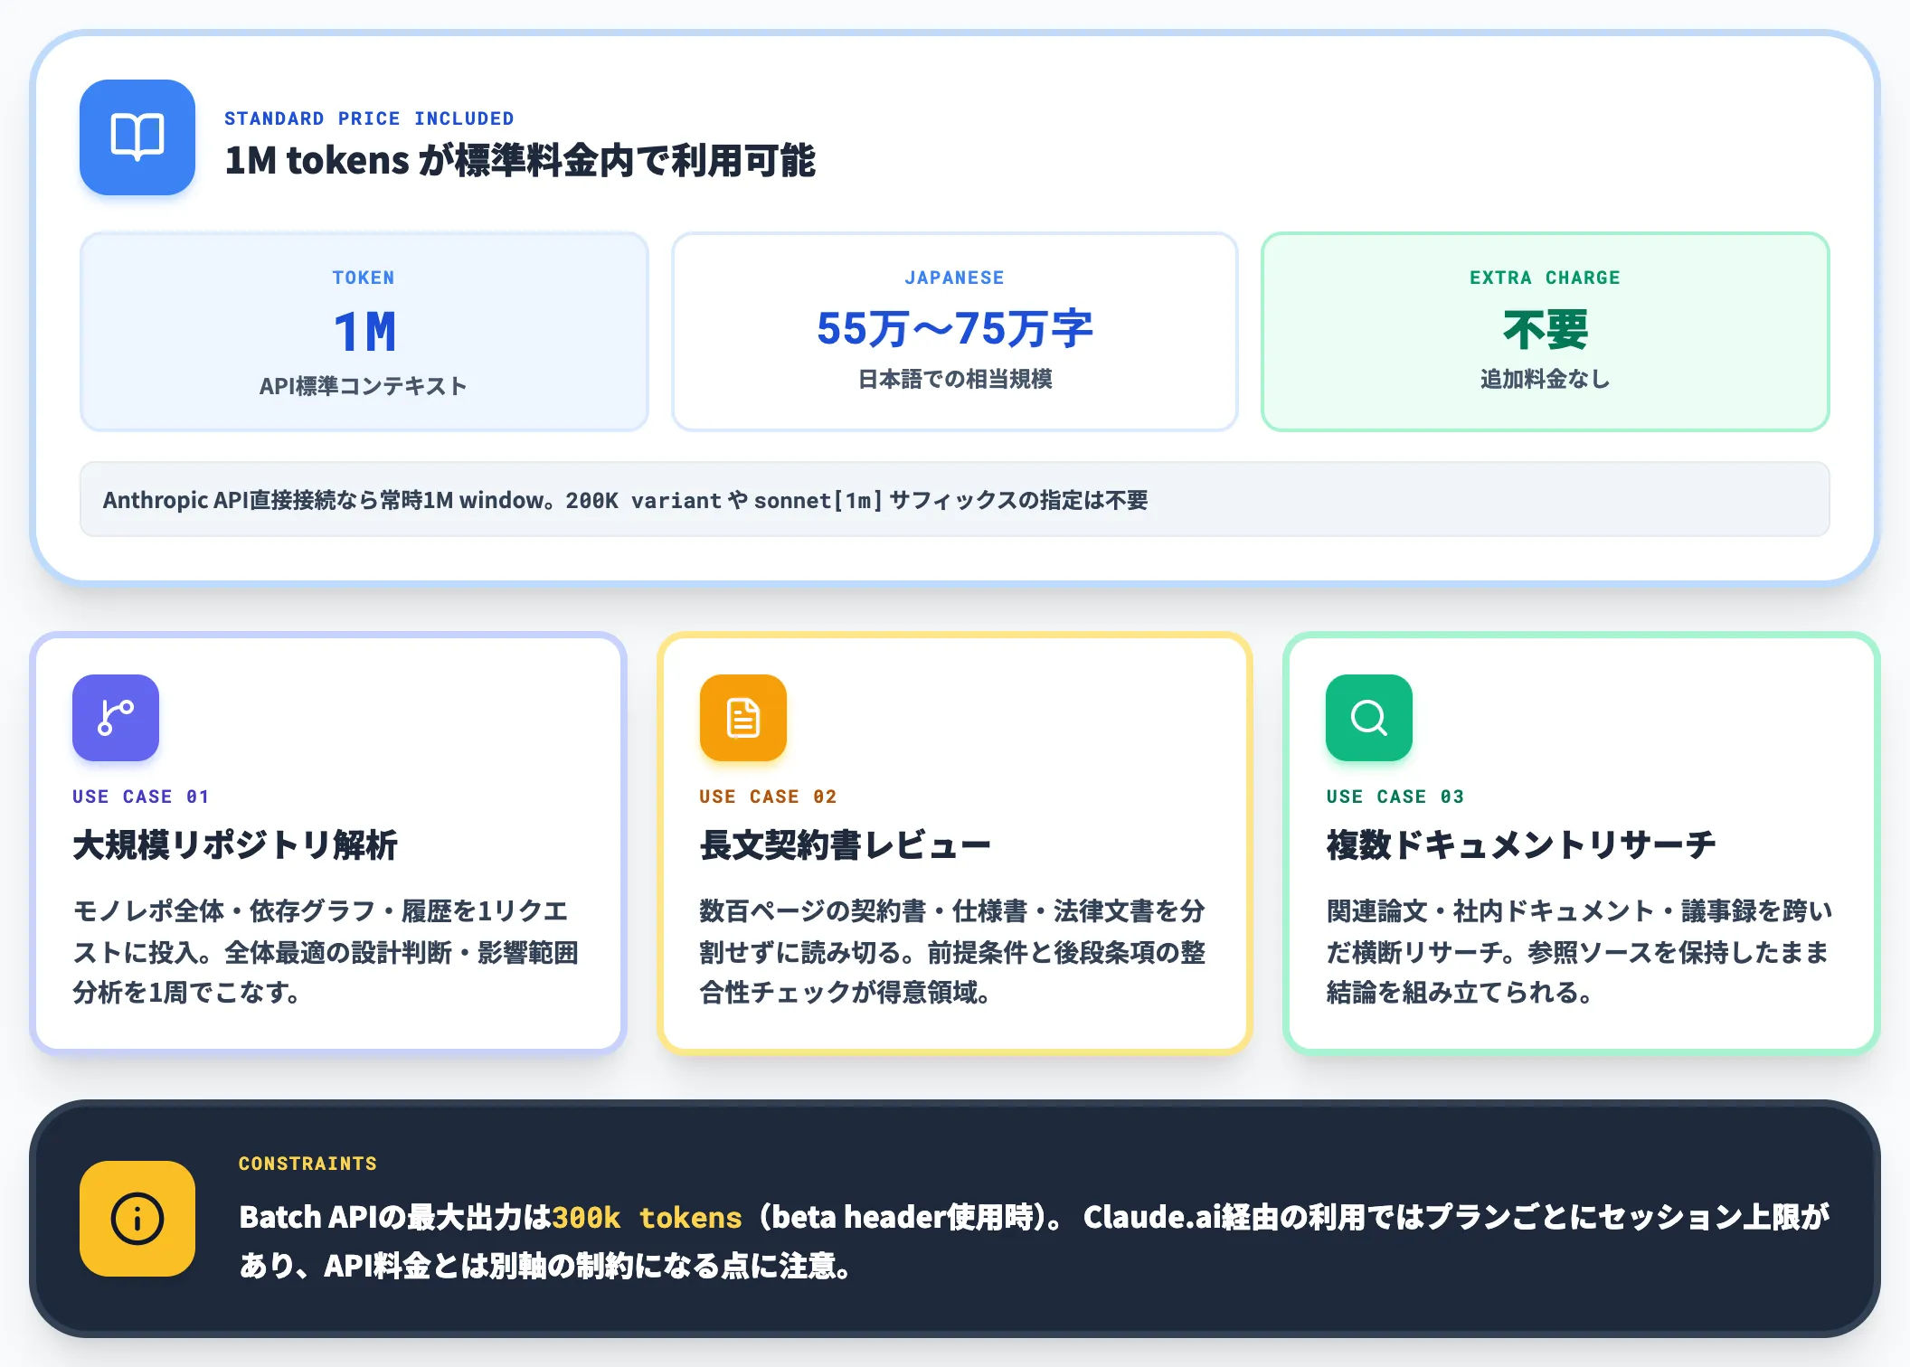The height and width of the screenshot is (1367, 1910).
Task: Click the USE CASE 02 label
Action: click(x=768, y=797)
